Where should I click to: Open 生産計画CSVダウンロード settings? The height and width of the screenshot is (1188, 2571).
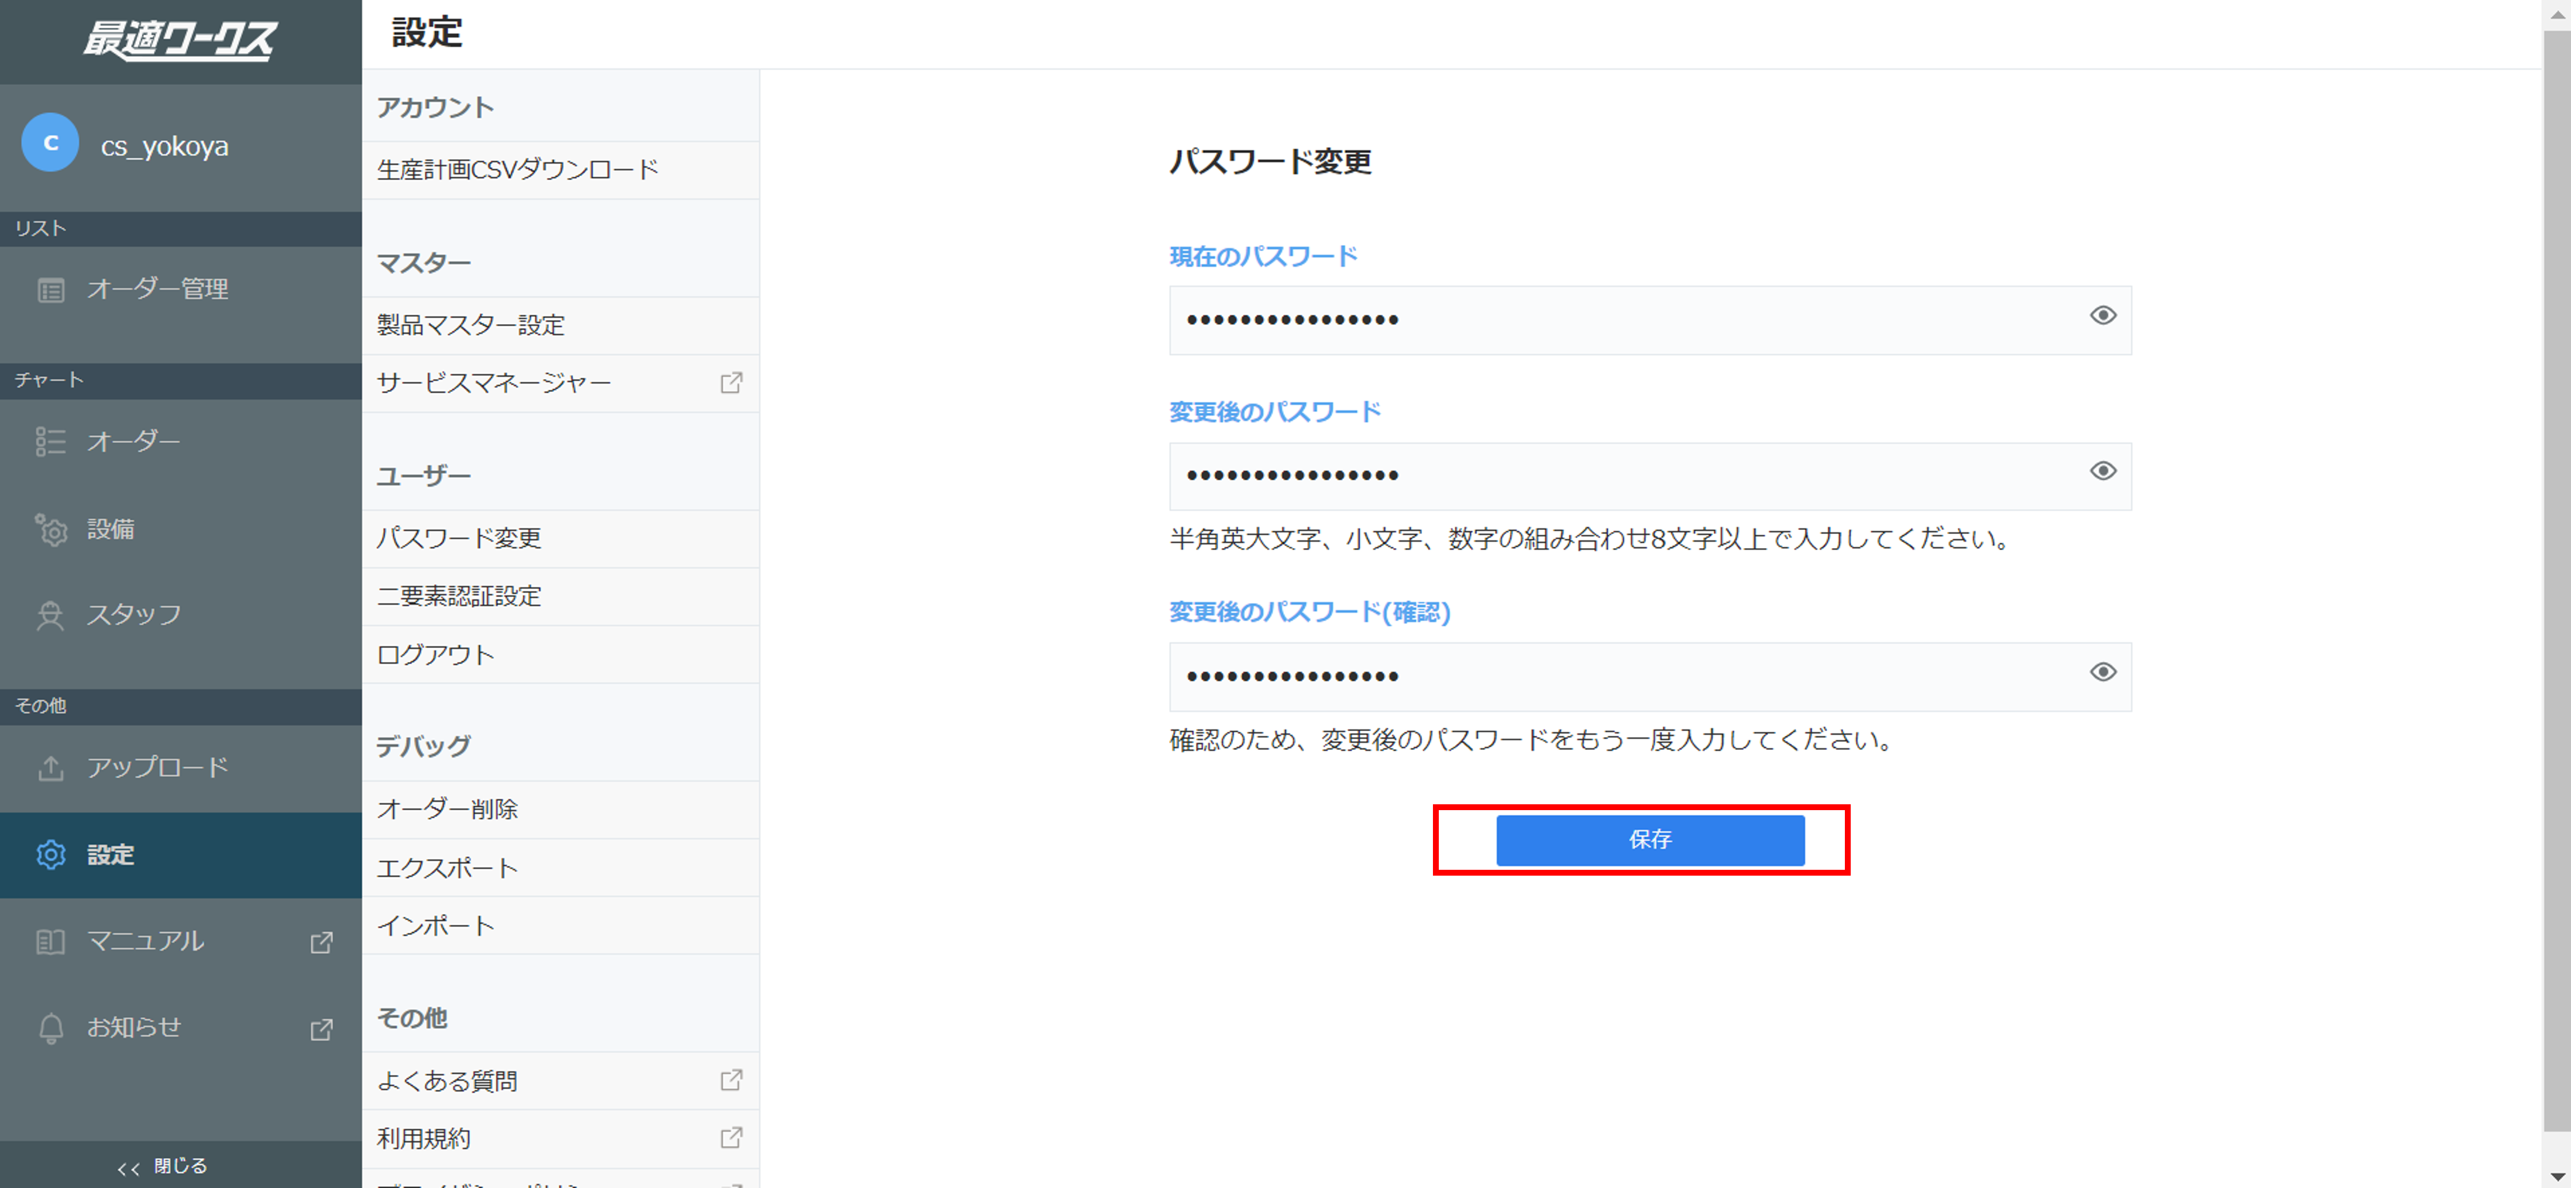pos(560,171)
